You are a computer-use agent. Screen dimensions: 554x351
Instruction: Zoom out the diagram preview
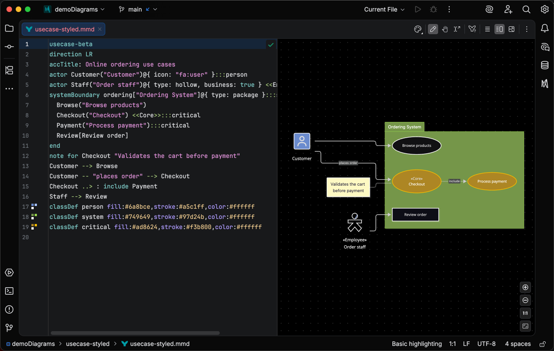(525, 300)
